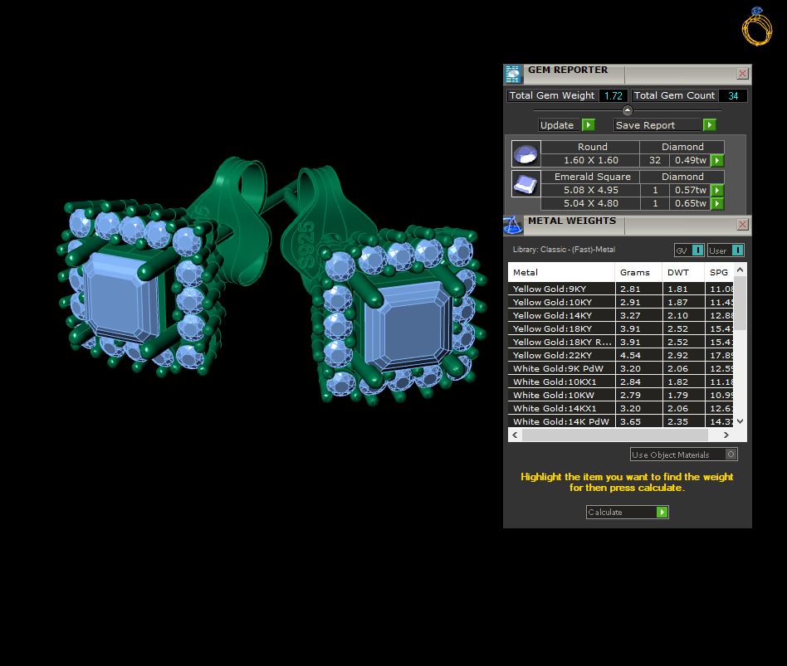787x666 pixels.
Task: Click the green arrow next to Update
Action: click(589, 125)
